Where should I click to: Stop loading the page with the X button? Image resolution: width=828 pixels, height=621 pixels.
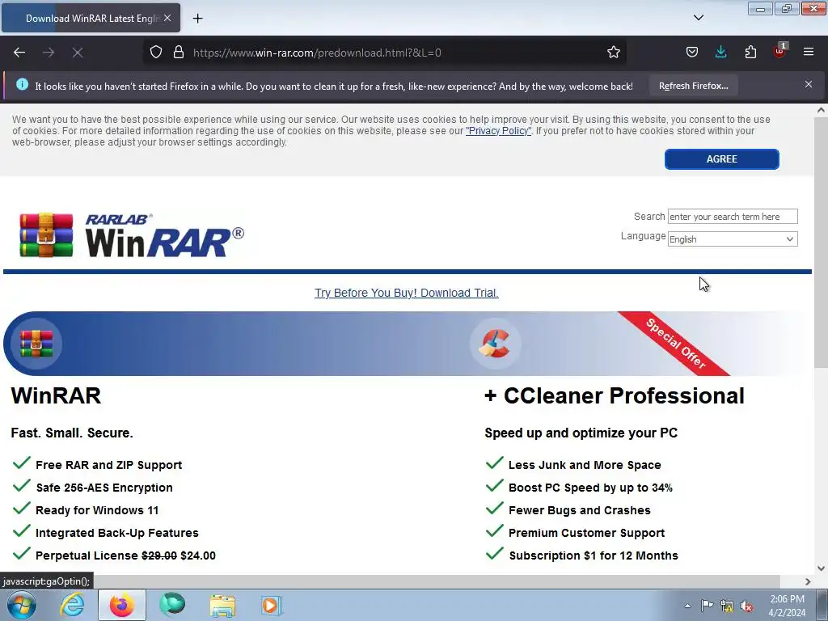tap(78, 53)
